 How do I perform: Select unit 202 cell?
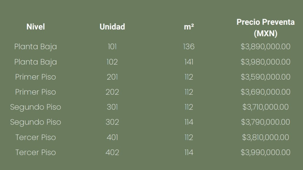coord(112,92)
